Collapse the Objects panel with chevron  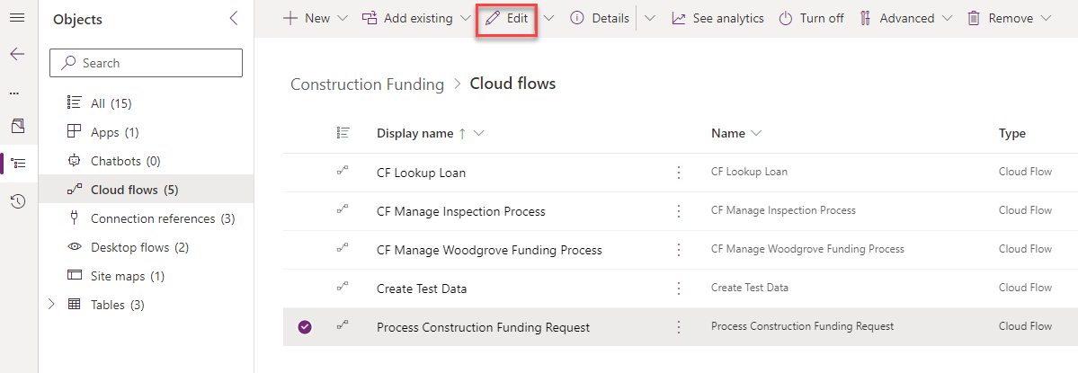[x=234, y=19]
